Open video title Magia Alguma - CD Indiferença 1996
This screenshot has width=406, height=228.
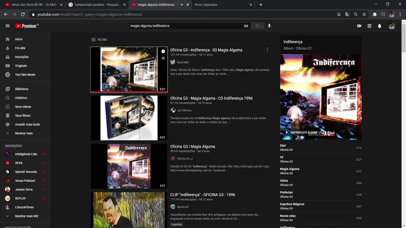click(x=211, y=98)
